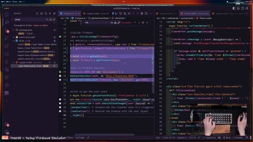Collapse all search results
This screenshot has height=142, width=253.
[55, 13]
